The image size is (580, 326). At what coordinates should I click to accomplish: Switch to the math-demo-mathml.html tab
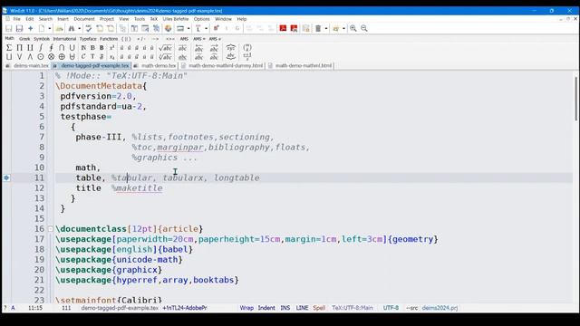(300, 66)
